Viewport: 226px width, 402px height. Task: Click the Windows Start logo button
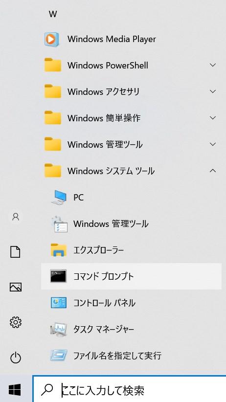(15, 390)
